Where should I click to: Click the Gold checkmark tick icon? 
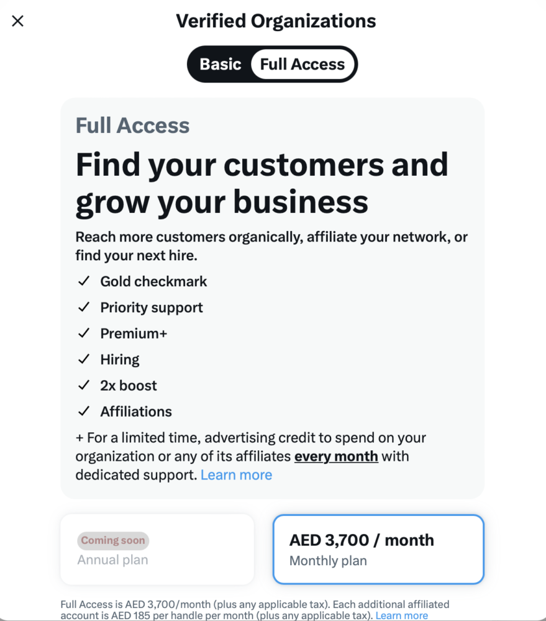click(x=84, y=281)
